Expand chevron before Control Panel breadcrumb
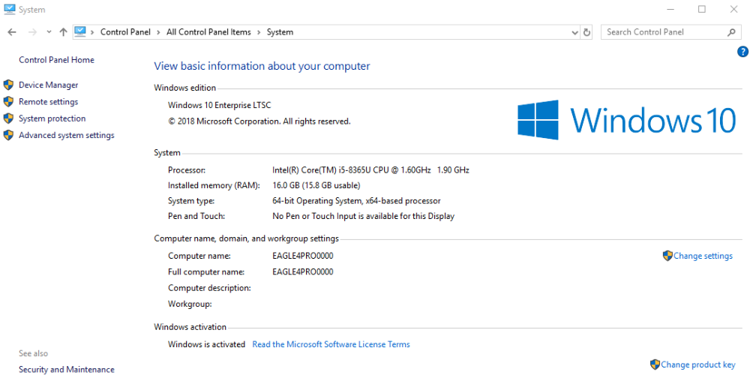The image size is (750, 387). click(92, 32)
